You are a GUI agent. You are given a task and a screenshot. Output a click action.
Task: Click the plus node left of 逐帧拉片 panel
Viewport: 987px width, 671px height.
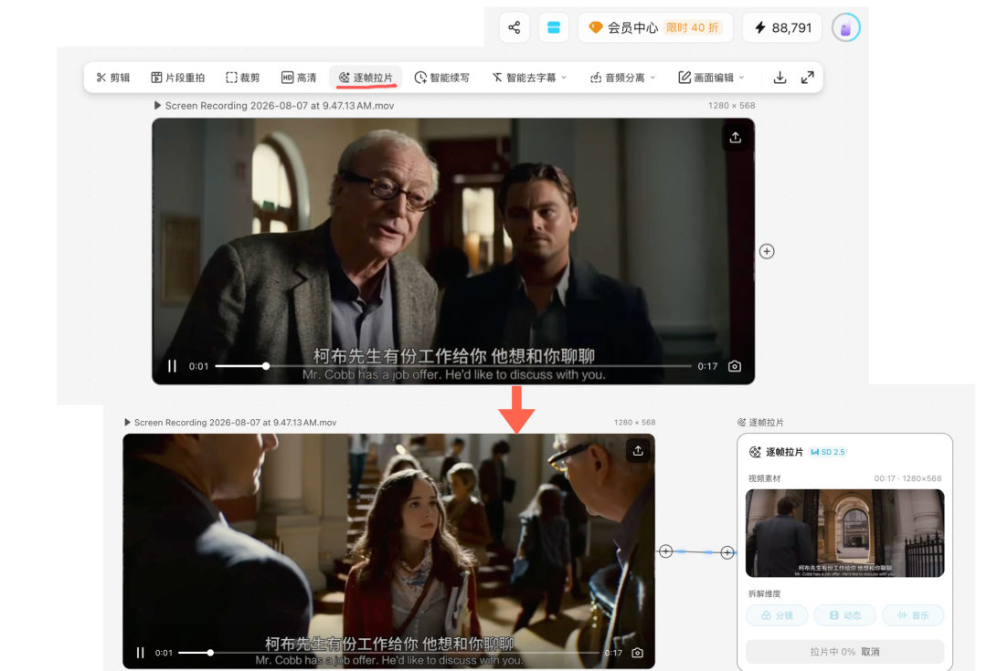click(727, 552)
